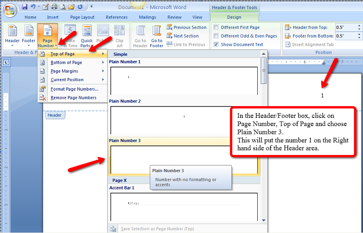Open the Review tab
363x233 pixels.
[175, 17]
